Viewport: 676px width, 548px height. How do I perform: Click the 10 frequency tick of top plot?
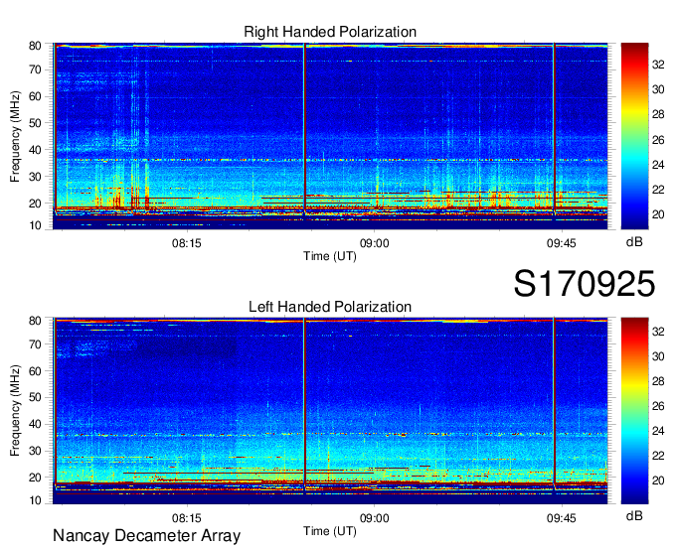(x=35, y=225)
